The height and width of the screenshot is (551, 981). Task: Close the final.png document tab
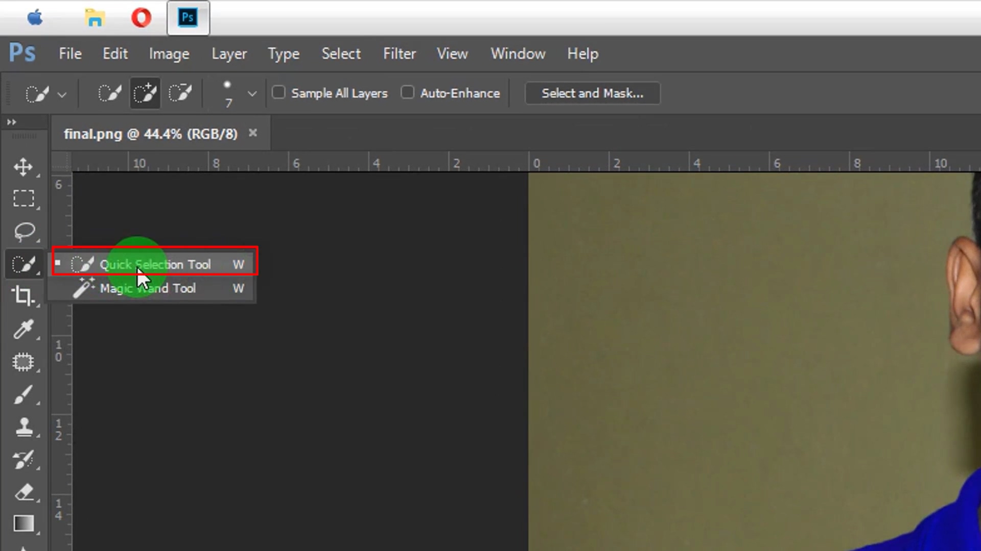[x=252, y=133]
